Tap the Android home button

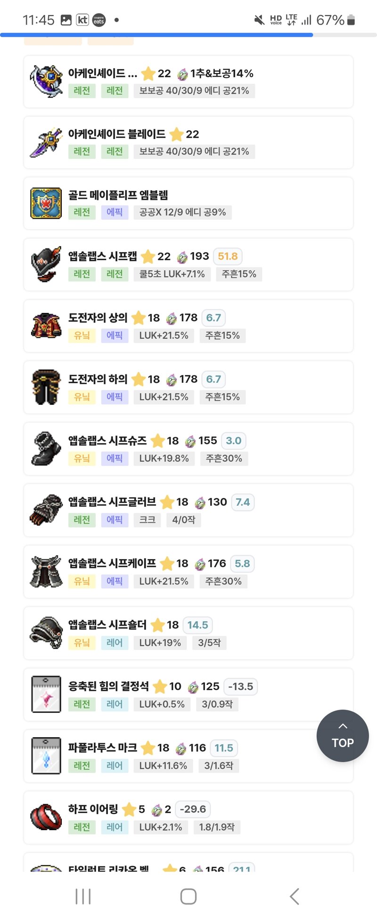(188, 897)
